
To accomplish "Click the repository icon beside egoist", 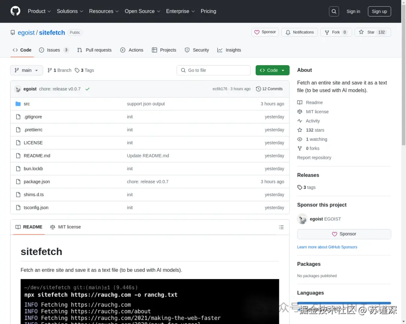I will pyautogui.click(x=13, y=33).
